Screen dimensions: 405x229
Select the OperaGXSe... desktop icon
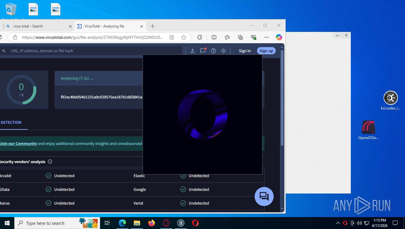368,130
